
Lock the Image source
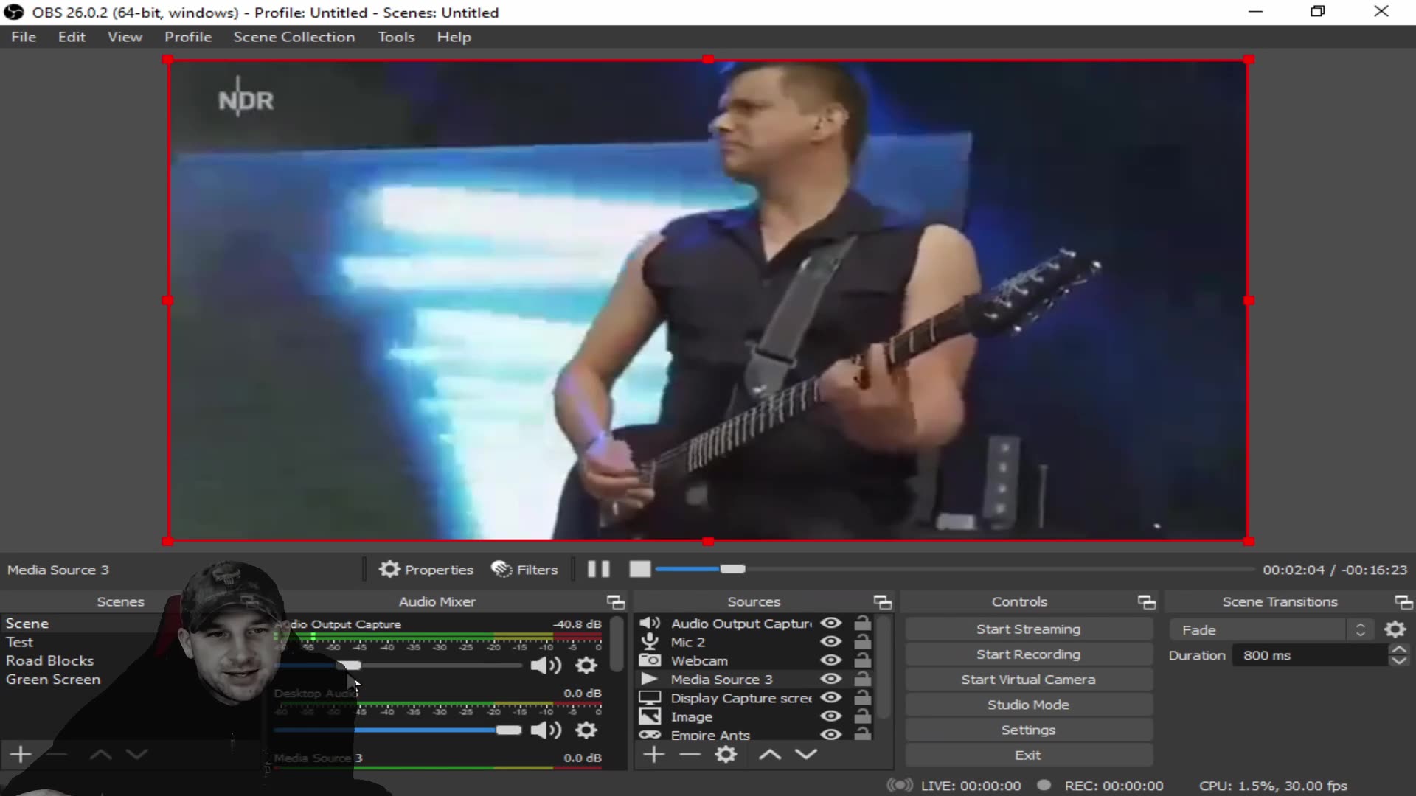pyautogui.click(x=862, y=716)
